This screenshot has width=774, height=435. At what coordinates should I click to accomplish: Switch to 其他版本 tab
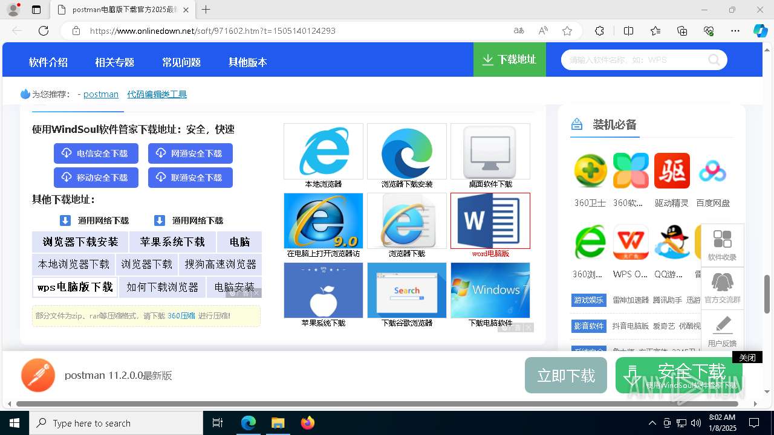point(248,62)
